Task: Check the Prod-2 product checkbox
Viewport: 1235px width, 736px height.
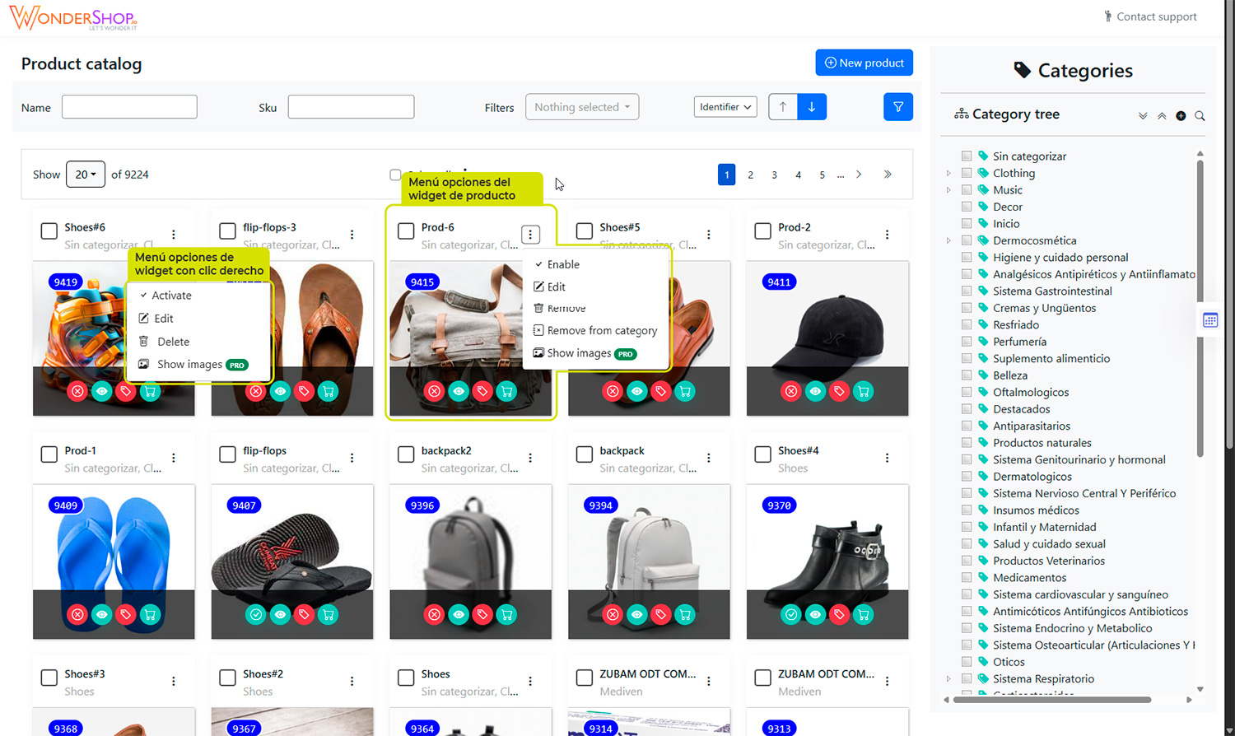Action: coord(763,231)
